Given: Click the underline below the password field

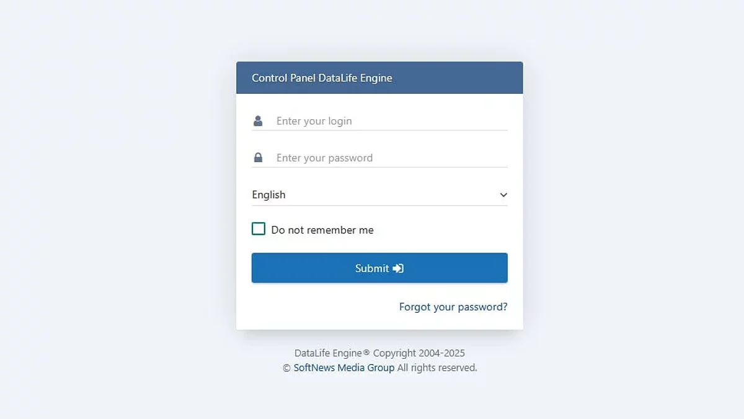Looking at the screenshot, I should click(379, 167).
